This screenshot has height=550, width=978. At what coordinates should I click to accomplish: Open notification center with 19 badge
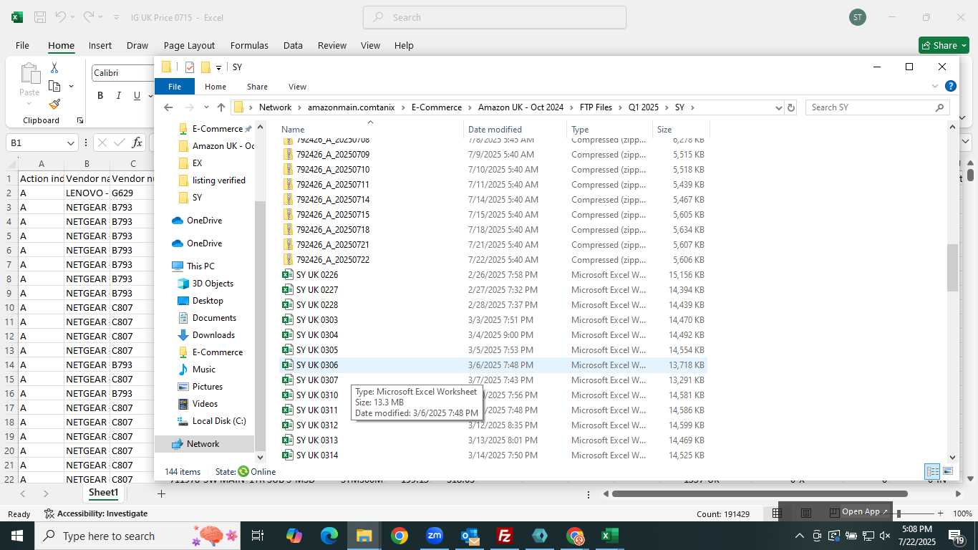(x=957, y=536)
